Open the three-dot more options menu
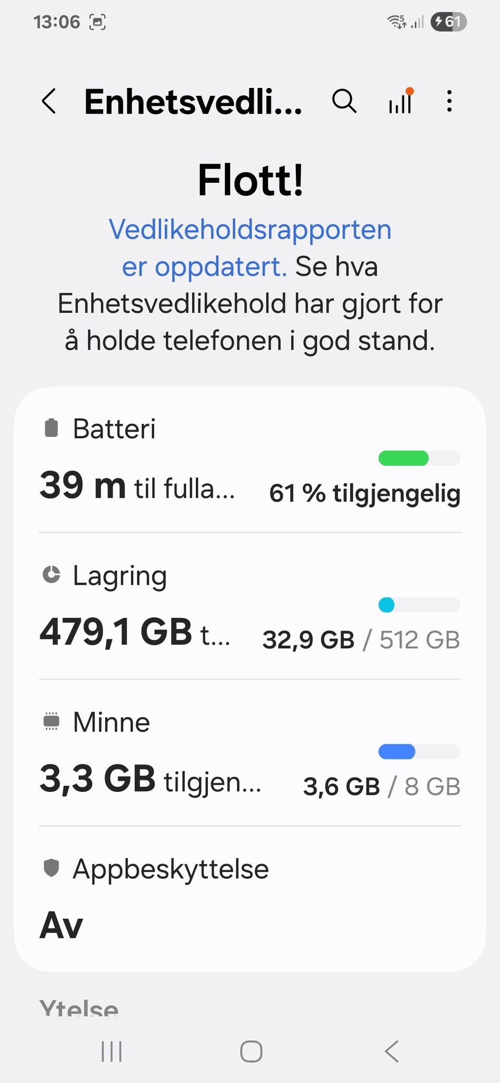 click(449, 101)
